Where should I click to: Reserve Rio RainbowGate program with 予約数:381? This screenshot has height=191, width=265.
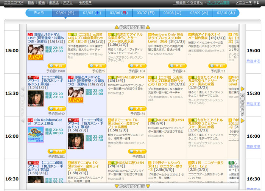coord(57,151)
